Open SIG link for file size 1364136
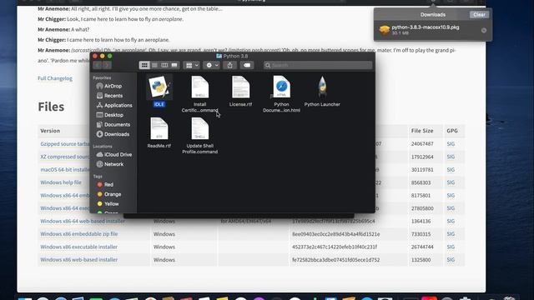This screenshot has width=534, height=300. point(451,221)
